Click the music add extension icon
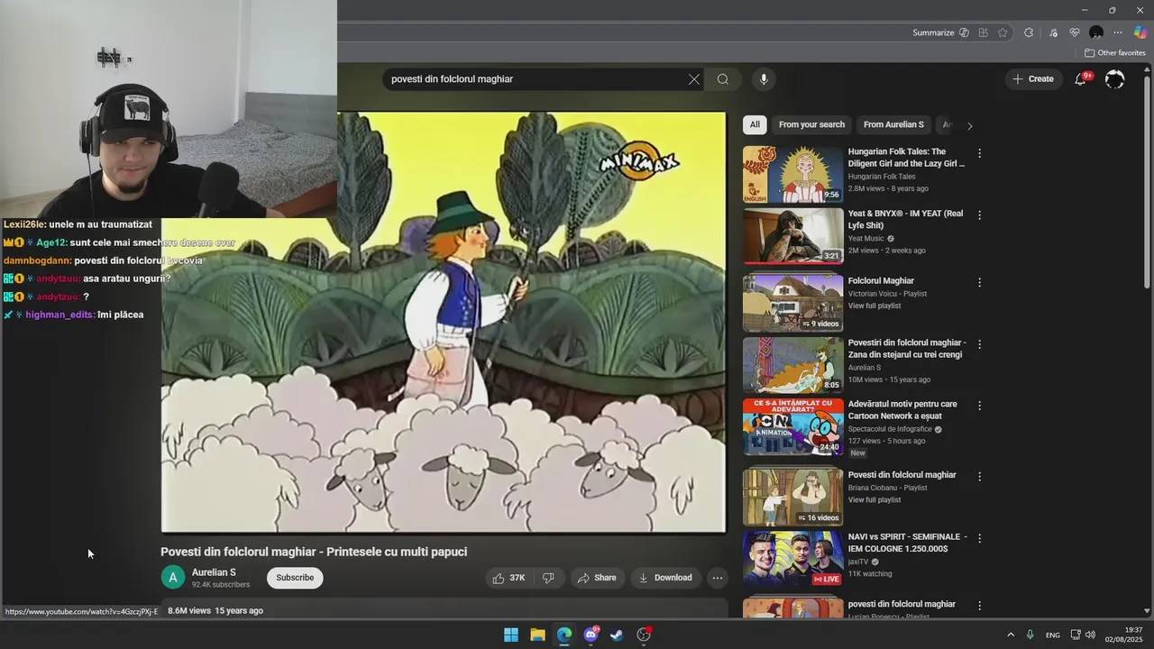 tap(1053, 32)
